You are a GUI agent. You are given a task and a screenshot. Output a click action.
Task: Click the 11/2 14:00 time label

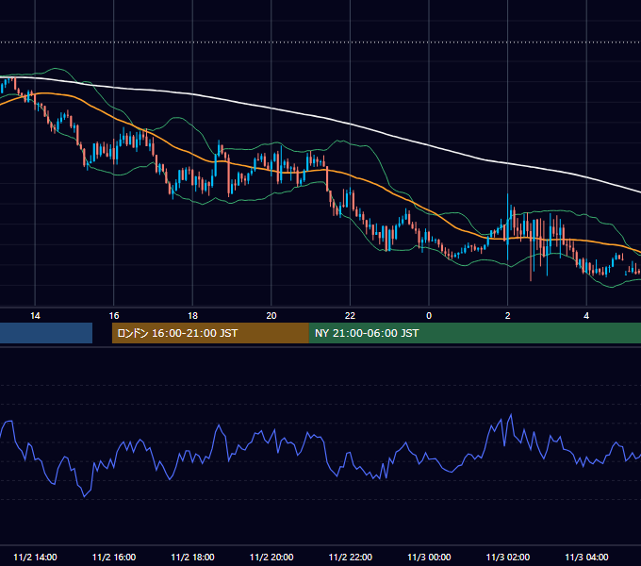coord(35,557)
